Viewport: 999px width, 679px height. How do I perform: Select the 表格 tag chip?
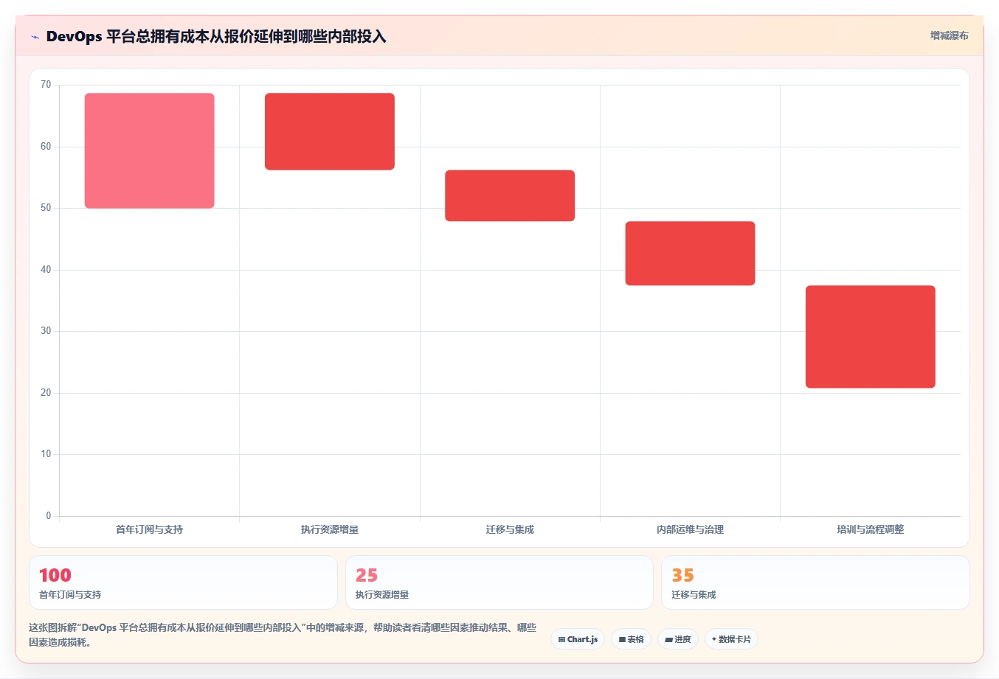coord(631,639)
